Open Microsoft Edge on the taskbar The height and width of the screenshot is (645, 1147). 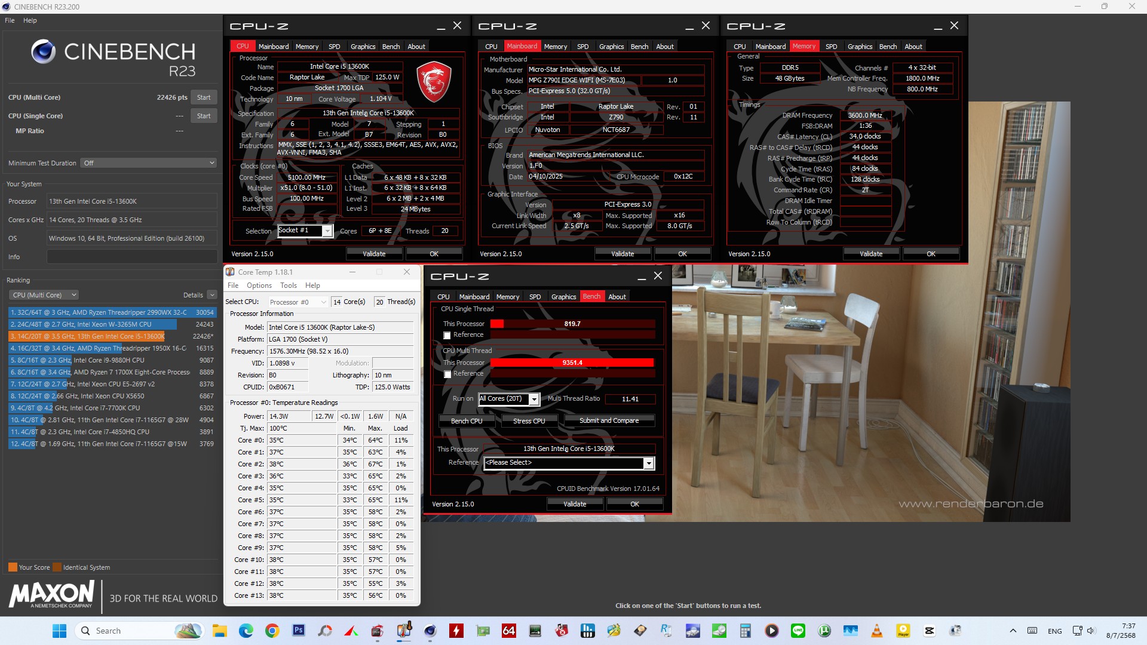[x=246, y=631]
